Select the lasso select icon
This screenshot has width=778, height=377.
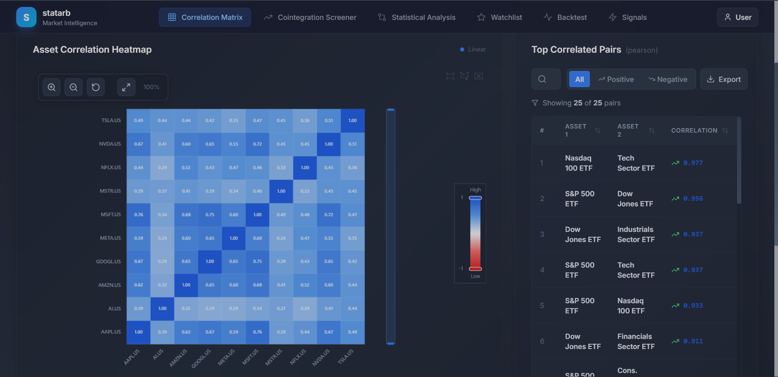pyautogui.click(x=464, y=76)
